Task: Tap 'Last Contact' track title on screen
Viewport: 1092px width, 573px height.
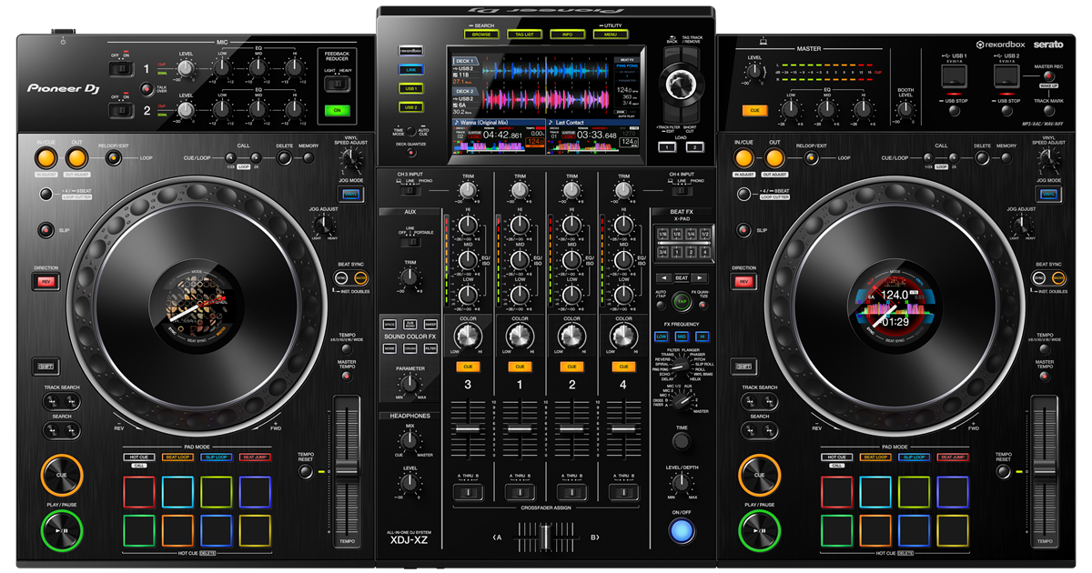Action: coord(570,121)
